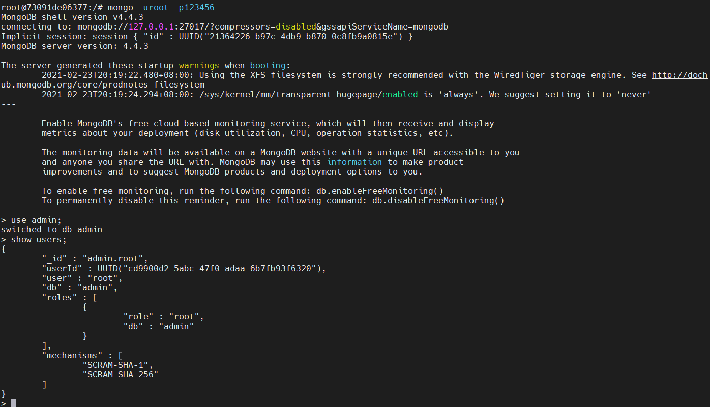Screen dimensions: 710x407
Task: Click the ub.mongodb.org/core/prodnotes-filesystem URL continuation
Action: coord(103,84)
